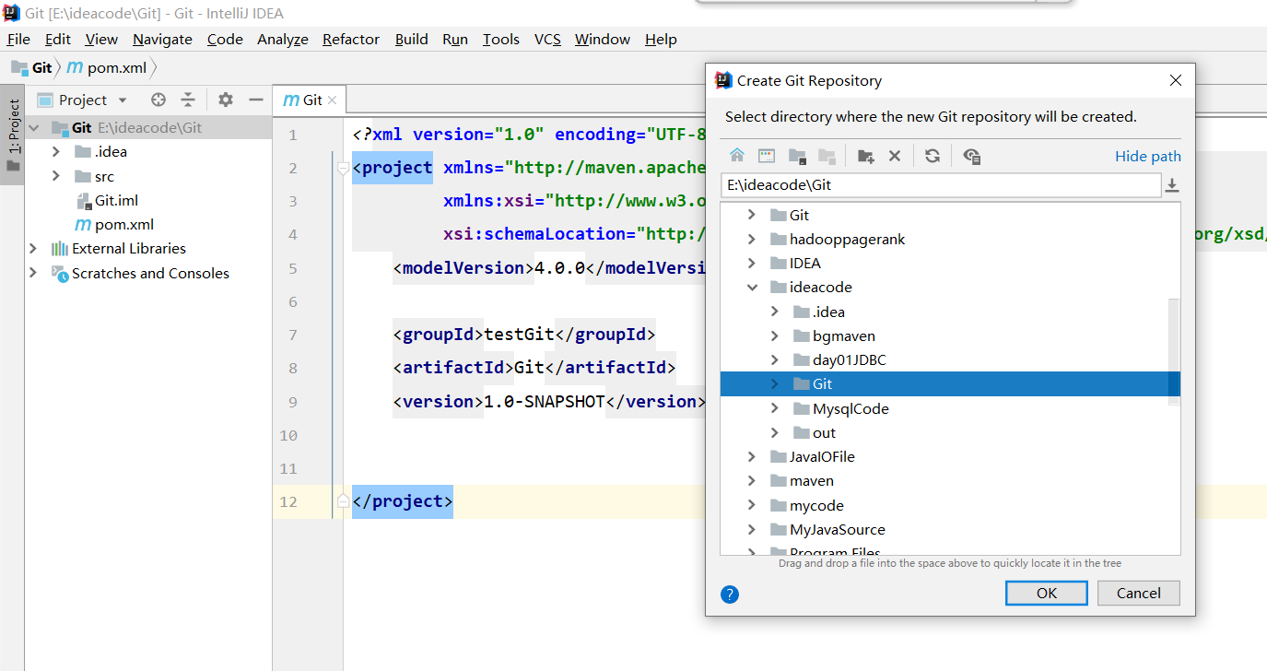Open the Analyze menu

283,39
